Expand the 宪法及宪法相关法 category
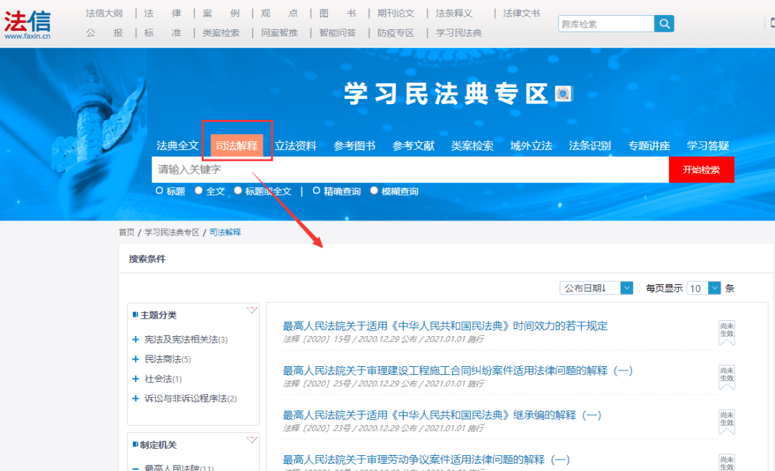 pyautogui.click(x=136, y=340)
